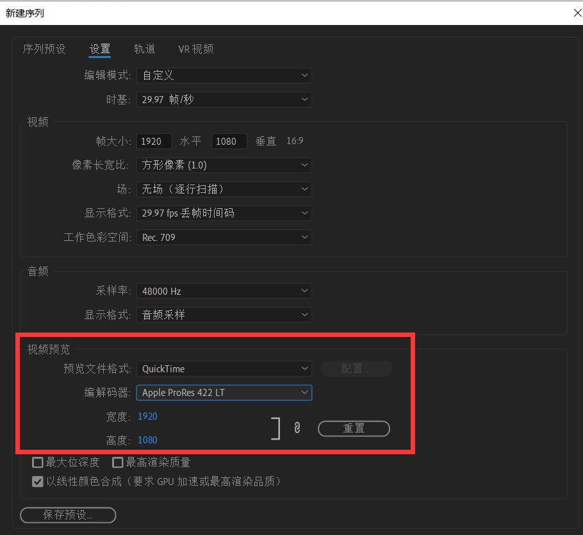Enable the 最高渲染质量 checkbox
Viewport: 583px width, 535px height.
coord(118,462)
